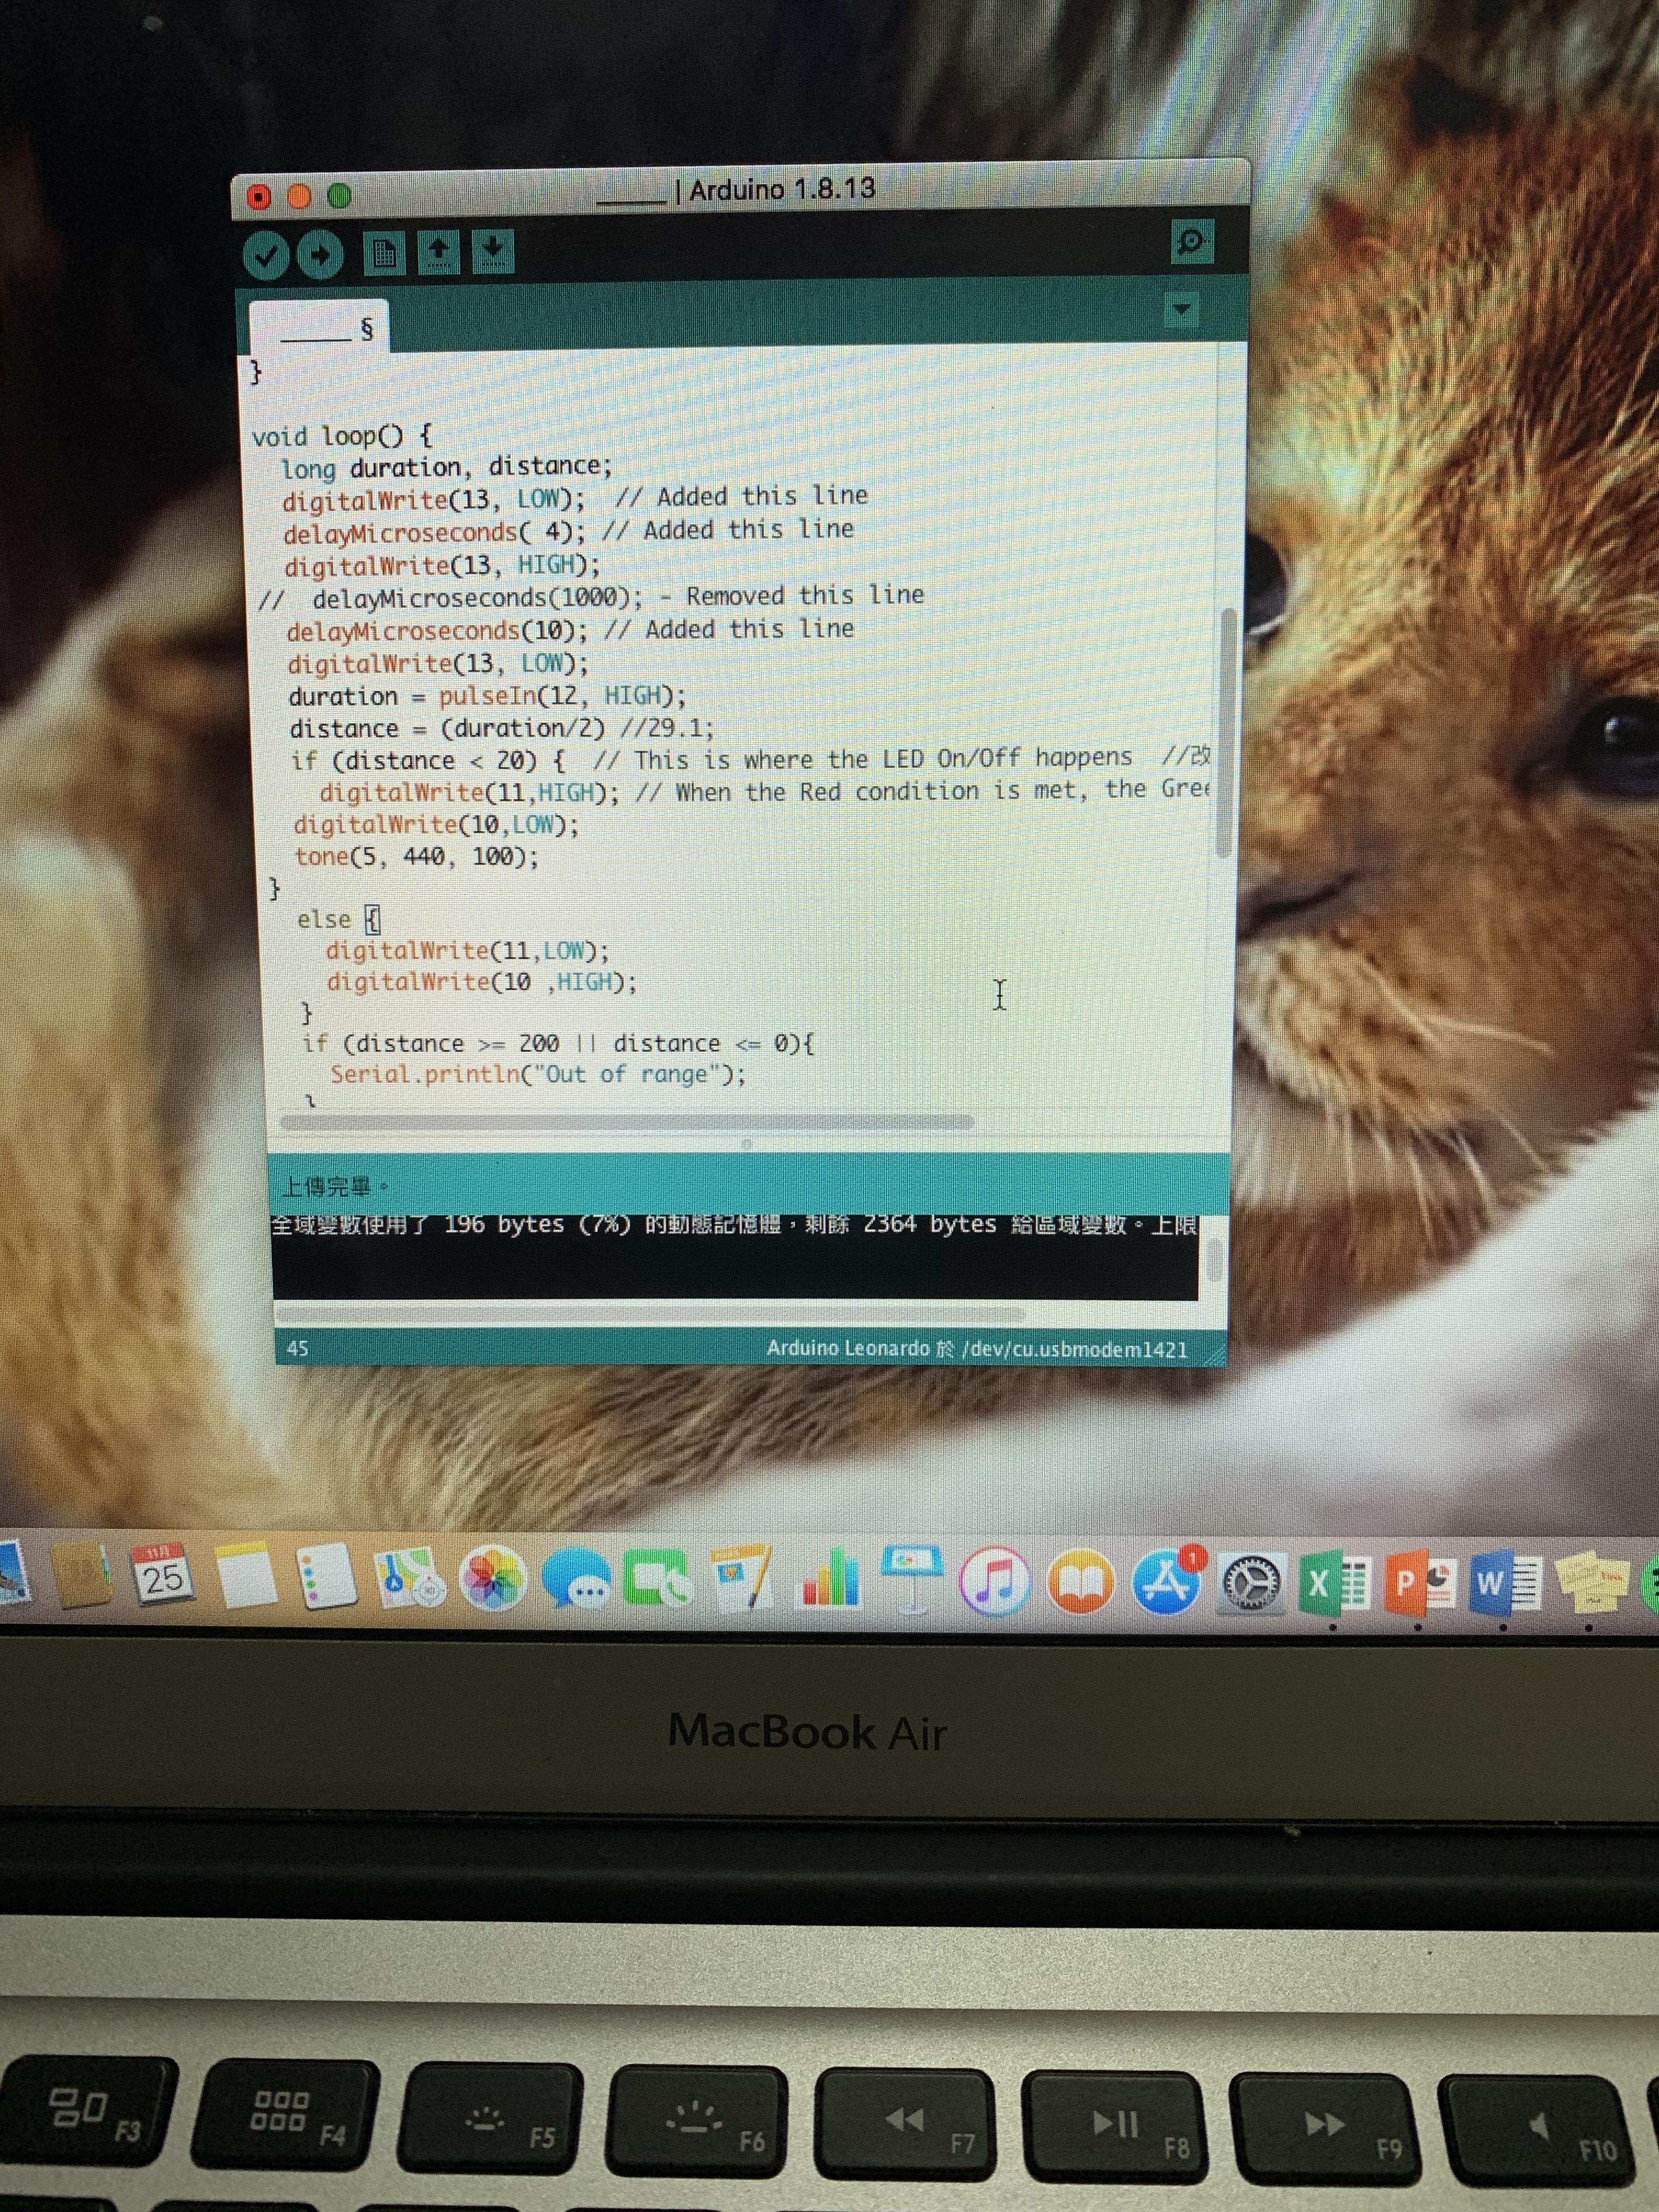Click the Upload arrow button
Viewport: 1659px width, 2212px height.
tap(320, 256)
